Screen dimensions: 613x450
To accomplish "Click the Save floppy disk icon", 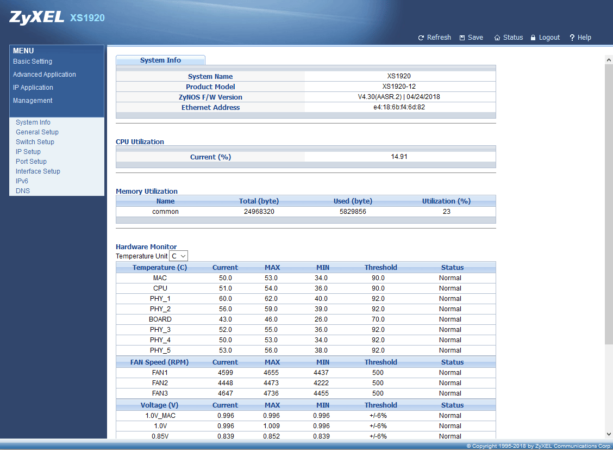I will point(462,38).
